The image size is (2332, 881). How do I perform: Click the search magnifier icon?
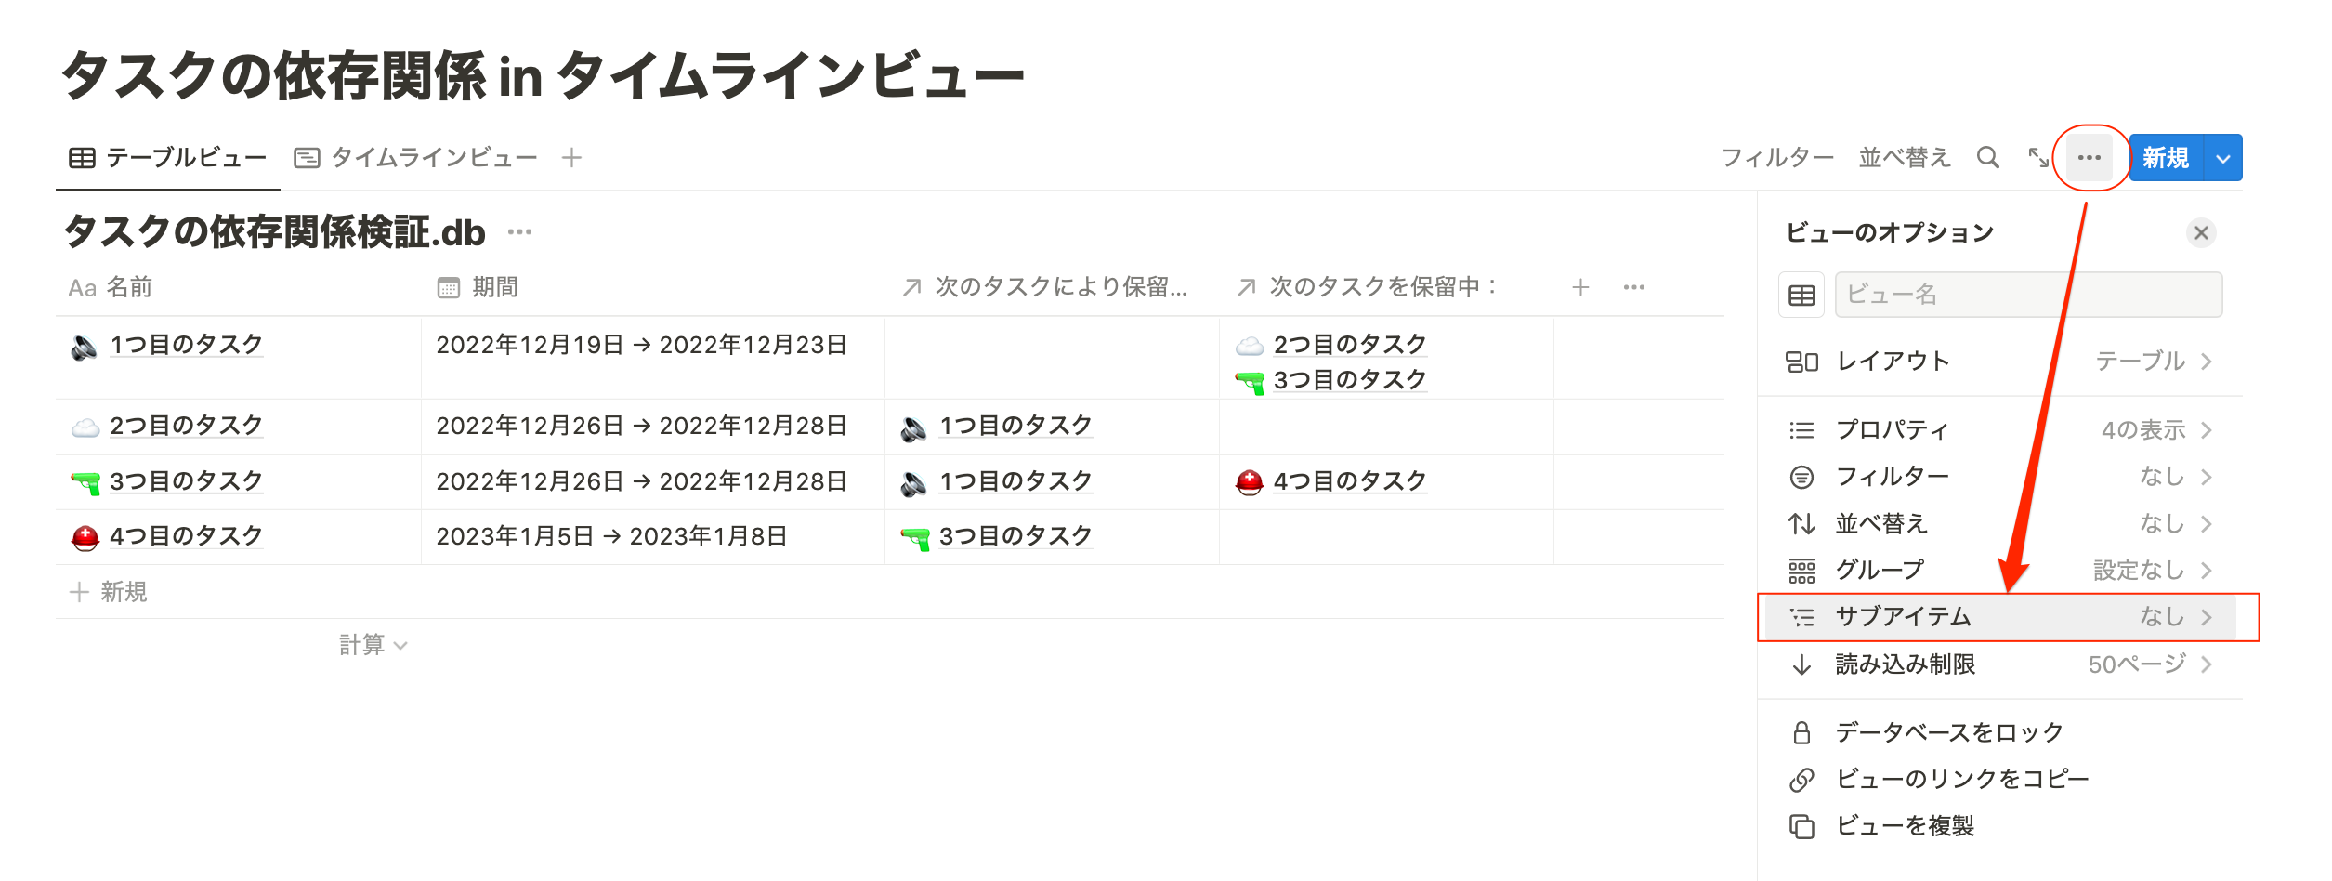1987,158
